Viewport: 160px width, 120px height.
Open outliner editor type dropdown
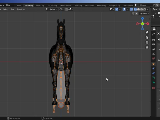[x=155, y=9]
